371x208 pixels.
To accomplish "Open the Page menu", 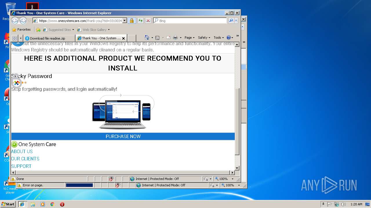I will (190, 38).
